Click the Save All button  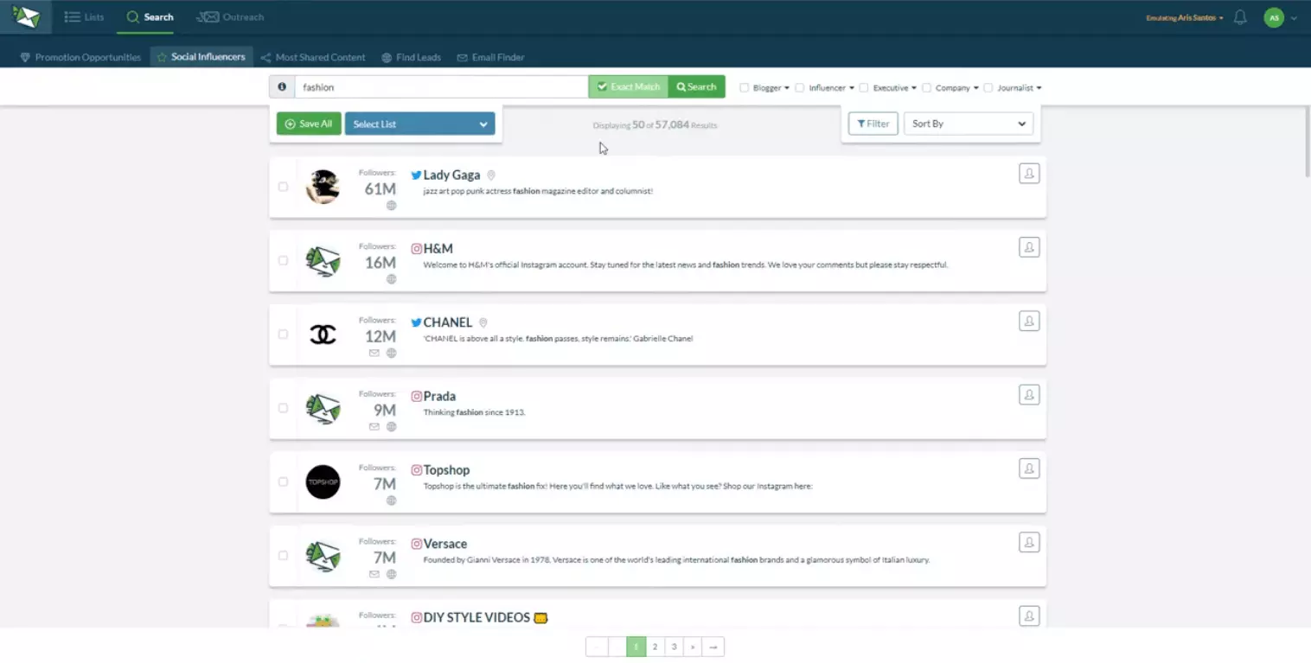point(309,124)
